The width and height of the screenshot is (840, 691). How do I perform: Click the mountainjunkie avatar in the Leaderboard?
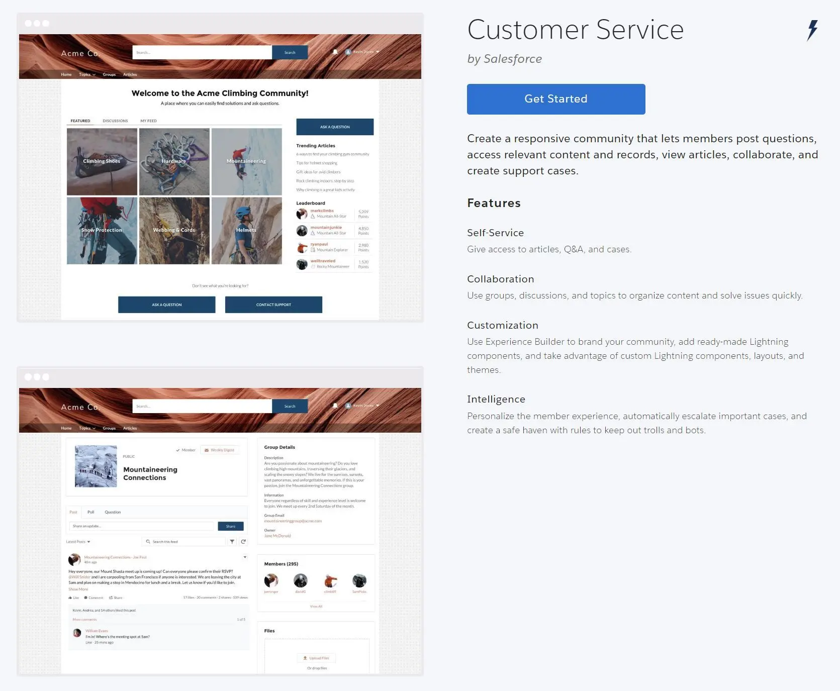[x=302, y=231]
